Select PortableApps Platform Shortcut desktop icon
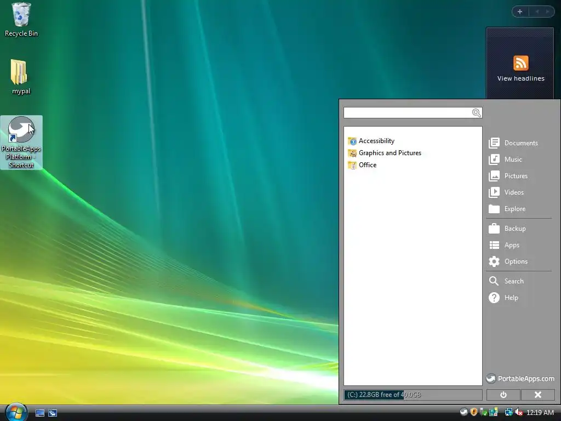Image resolution: width=561 pixels, height=421 pixels. [x=21, y=143]
